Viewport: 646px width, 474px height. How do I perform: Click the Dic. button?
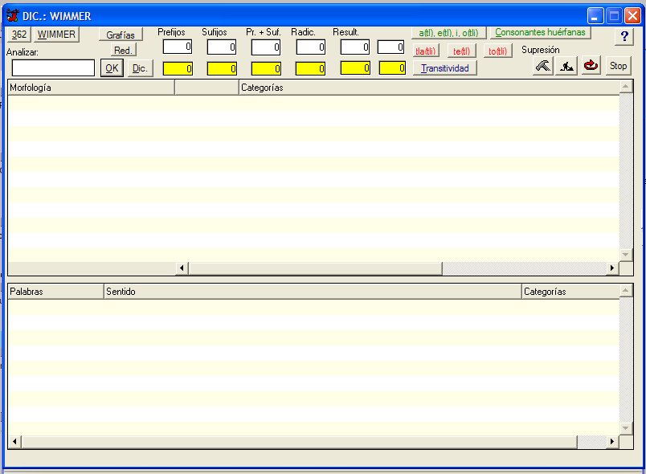140,68
